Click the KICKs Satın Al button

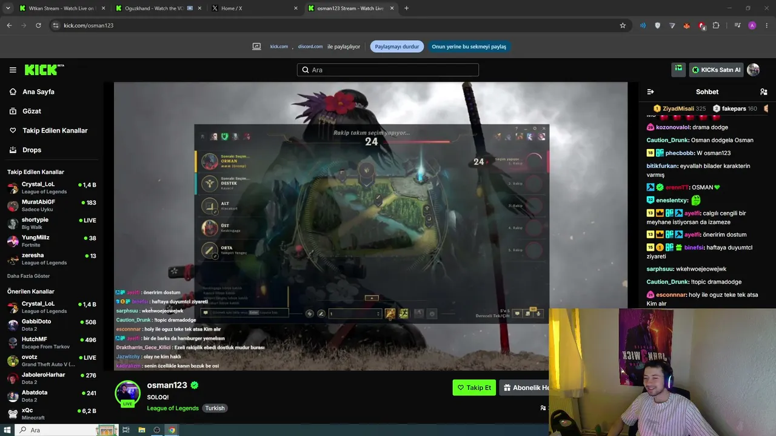click(716, 70)
